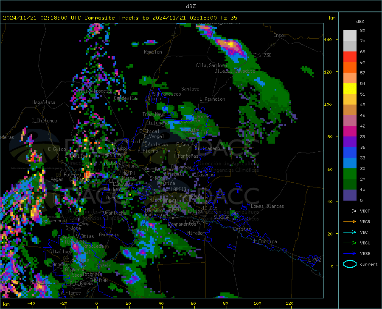Select the yellow 51-54 dBZ legend swatch
Screen dimensions: 382x309
pyautogui.click(x=350, y=89)
